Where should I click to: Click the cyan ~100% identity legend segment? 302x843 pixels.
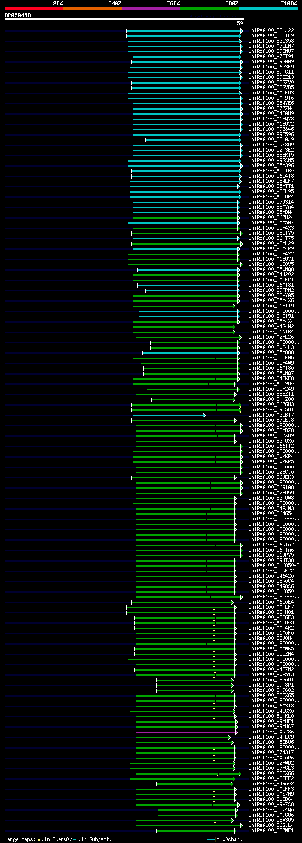point(268,9)
